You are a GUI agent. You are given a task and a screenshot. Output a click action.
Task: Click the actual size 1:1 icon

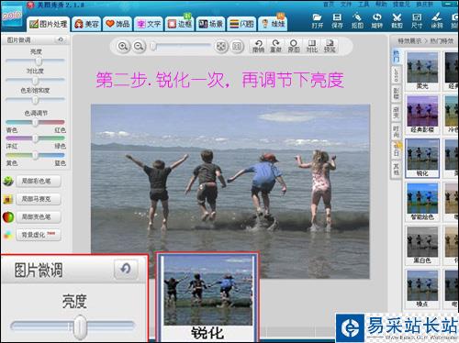point(237,46)
